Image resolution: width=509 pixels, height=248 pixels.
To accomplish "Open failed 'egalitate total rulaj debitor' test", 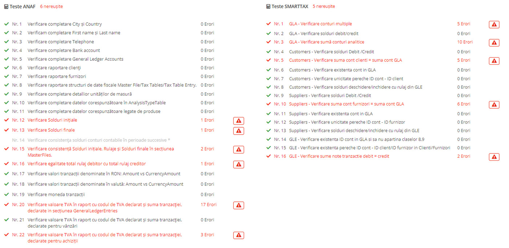I will (87, 164).
